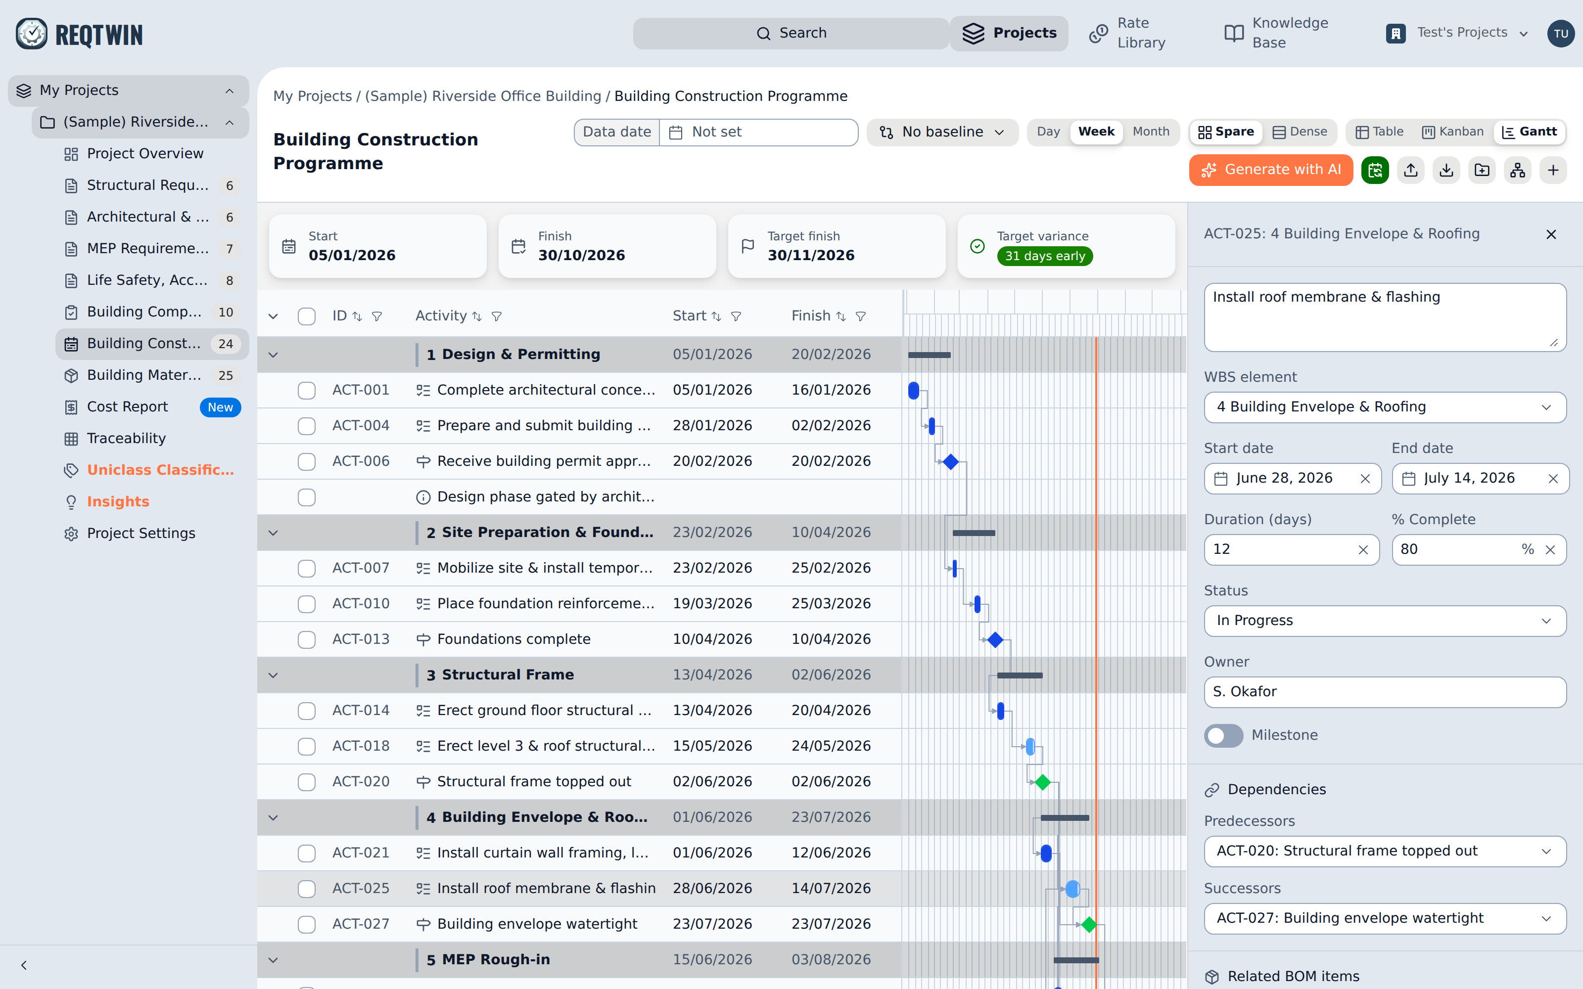Tick the checkbox for ACT-027
The width and height of the screenshot is (1583, 989).
tap(306, 924)
